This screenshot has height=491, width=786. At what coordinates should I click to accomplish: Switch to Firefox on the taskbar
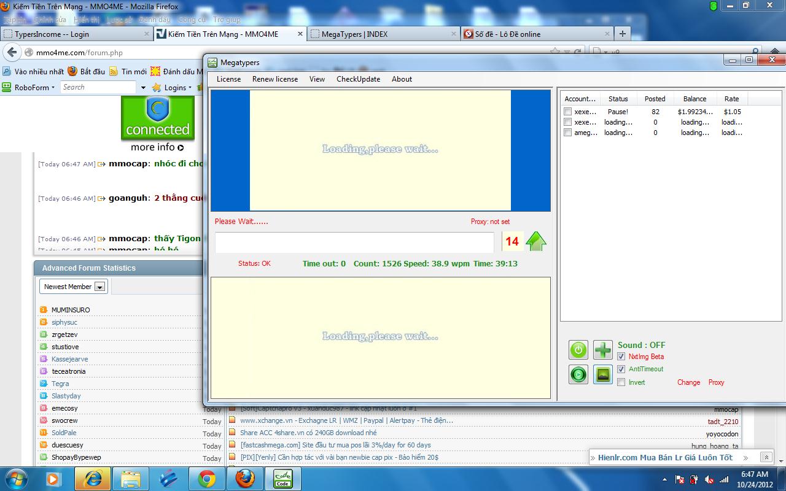[244, 478]
